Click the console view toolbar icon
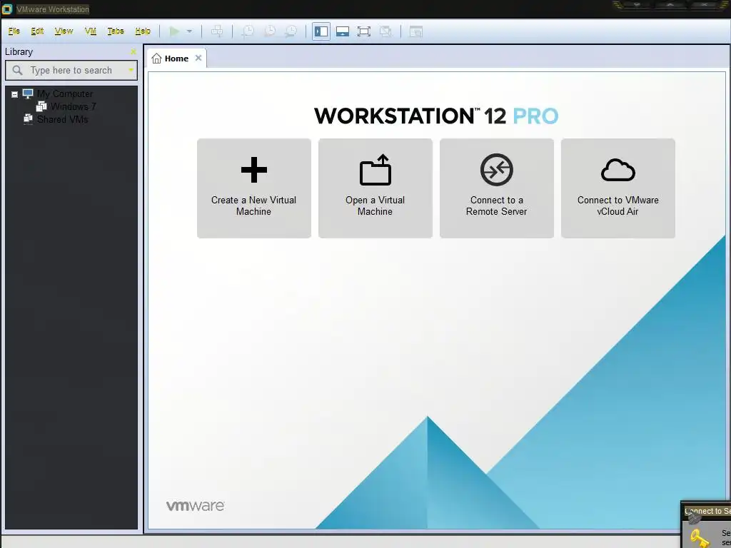This screenshot has width=731, height=548. click(x=416, y=31)
